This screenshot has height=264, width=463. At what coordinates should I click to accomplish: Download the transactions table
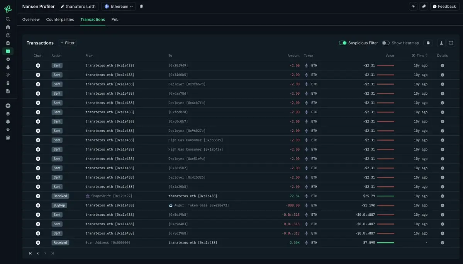[441, 43]
